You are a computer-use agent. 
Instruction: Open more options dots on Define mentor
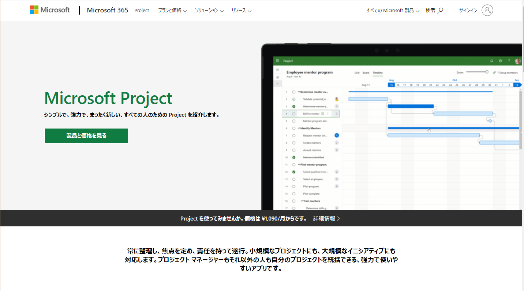coord(328,114)
